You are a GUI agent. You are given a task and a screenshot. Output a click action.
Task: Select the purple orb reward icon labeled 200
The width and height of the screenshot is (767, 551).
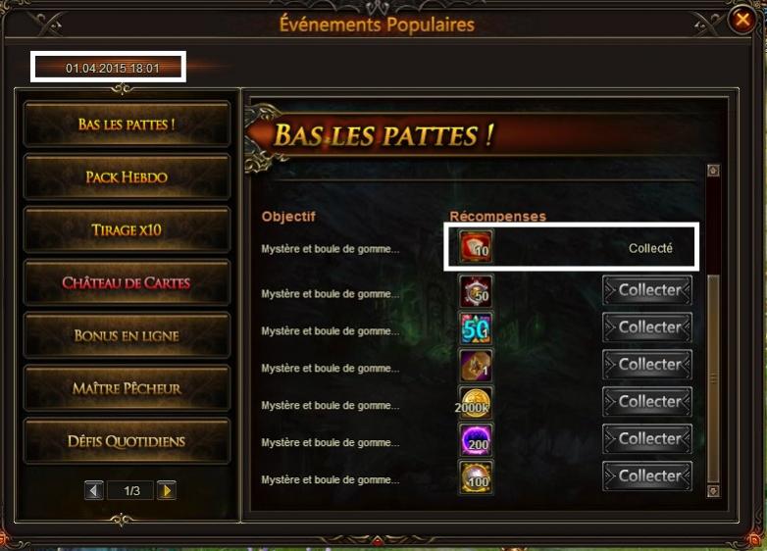pyautogui.click(x=476, y=439)
